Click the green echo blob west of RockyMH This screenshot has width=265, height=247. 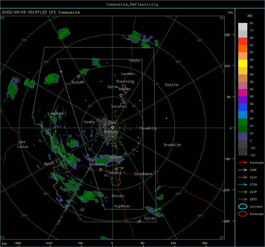click(x=52, y=79)
